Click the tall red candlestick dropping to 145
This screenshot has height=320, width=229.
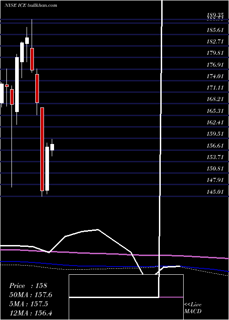(x=42, y=149)
